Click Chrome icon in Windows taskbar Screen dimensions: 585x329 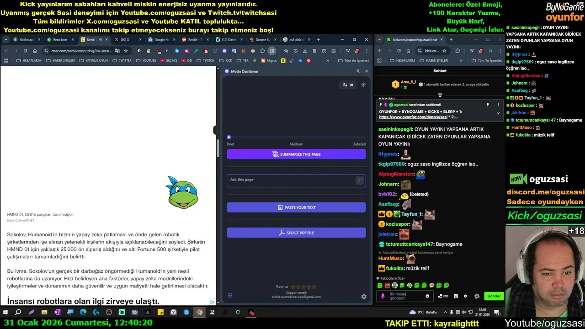tap(199, 313)
